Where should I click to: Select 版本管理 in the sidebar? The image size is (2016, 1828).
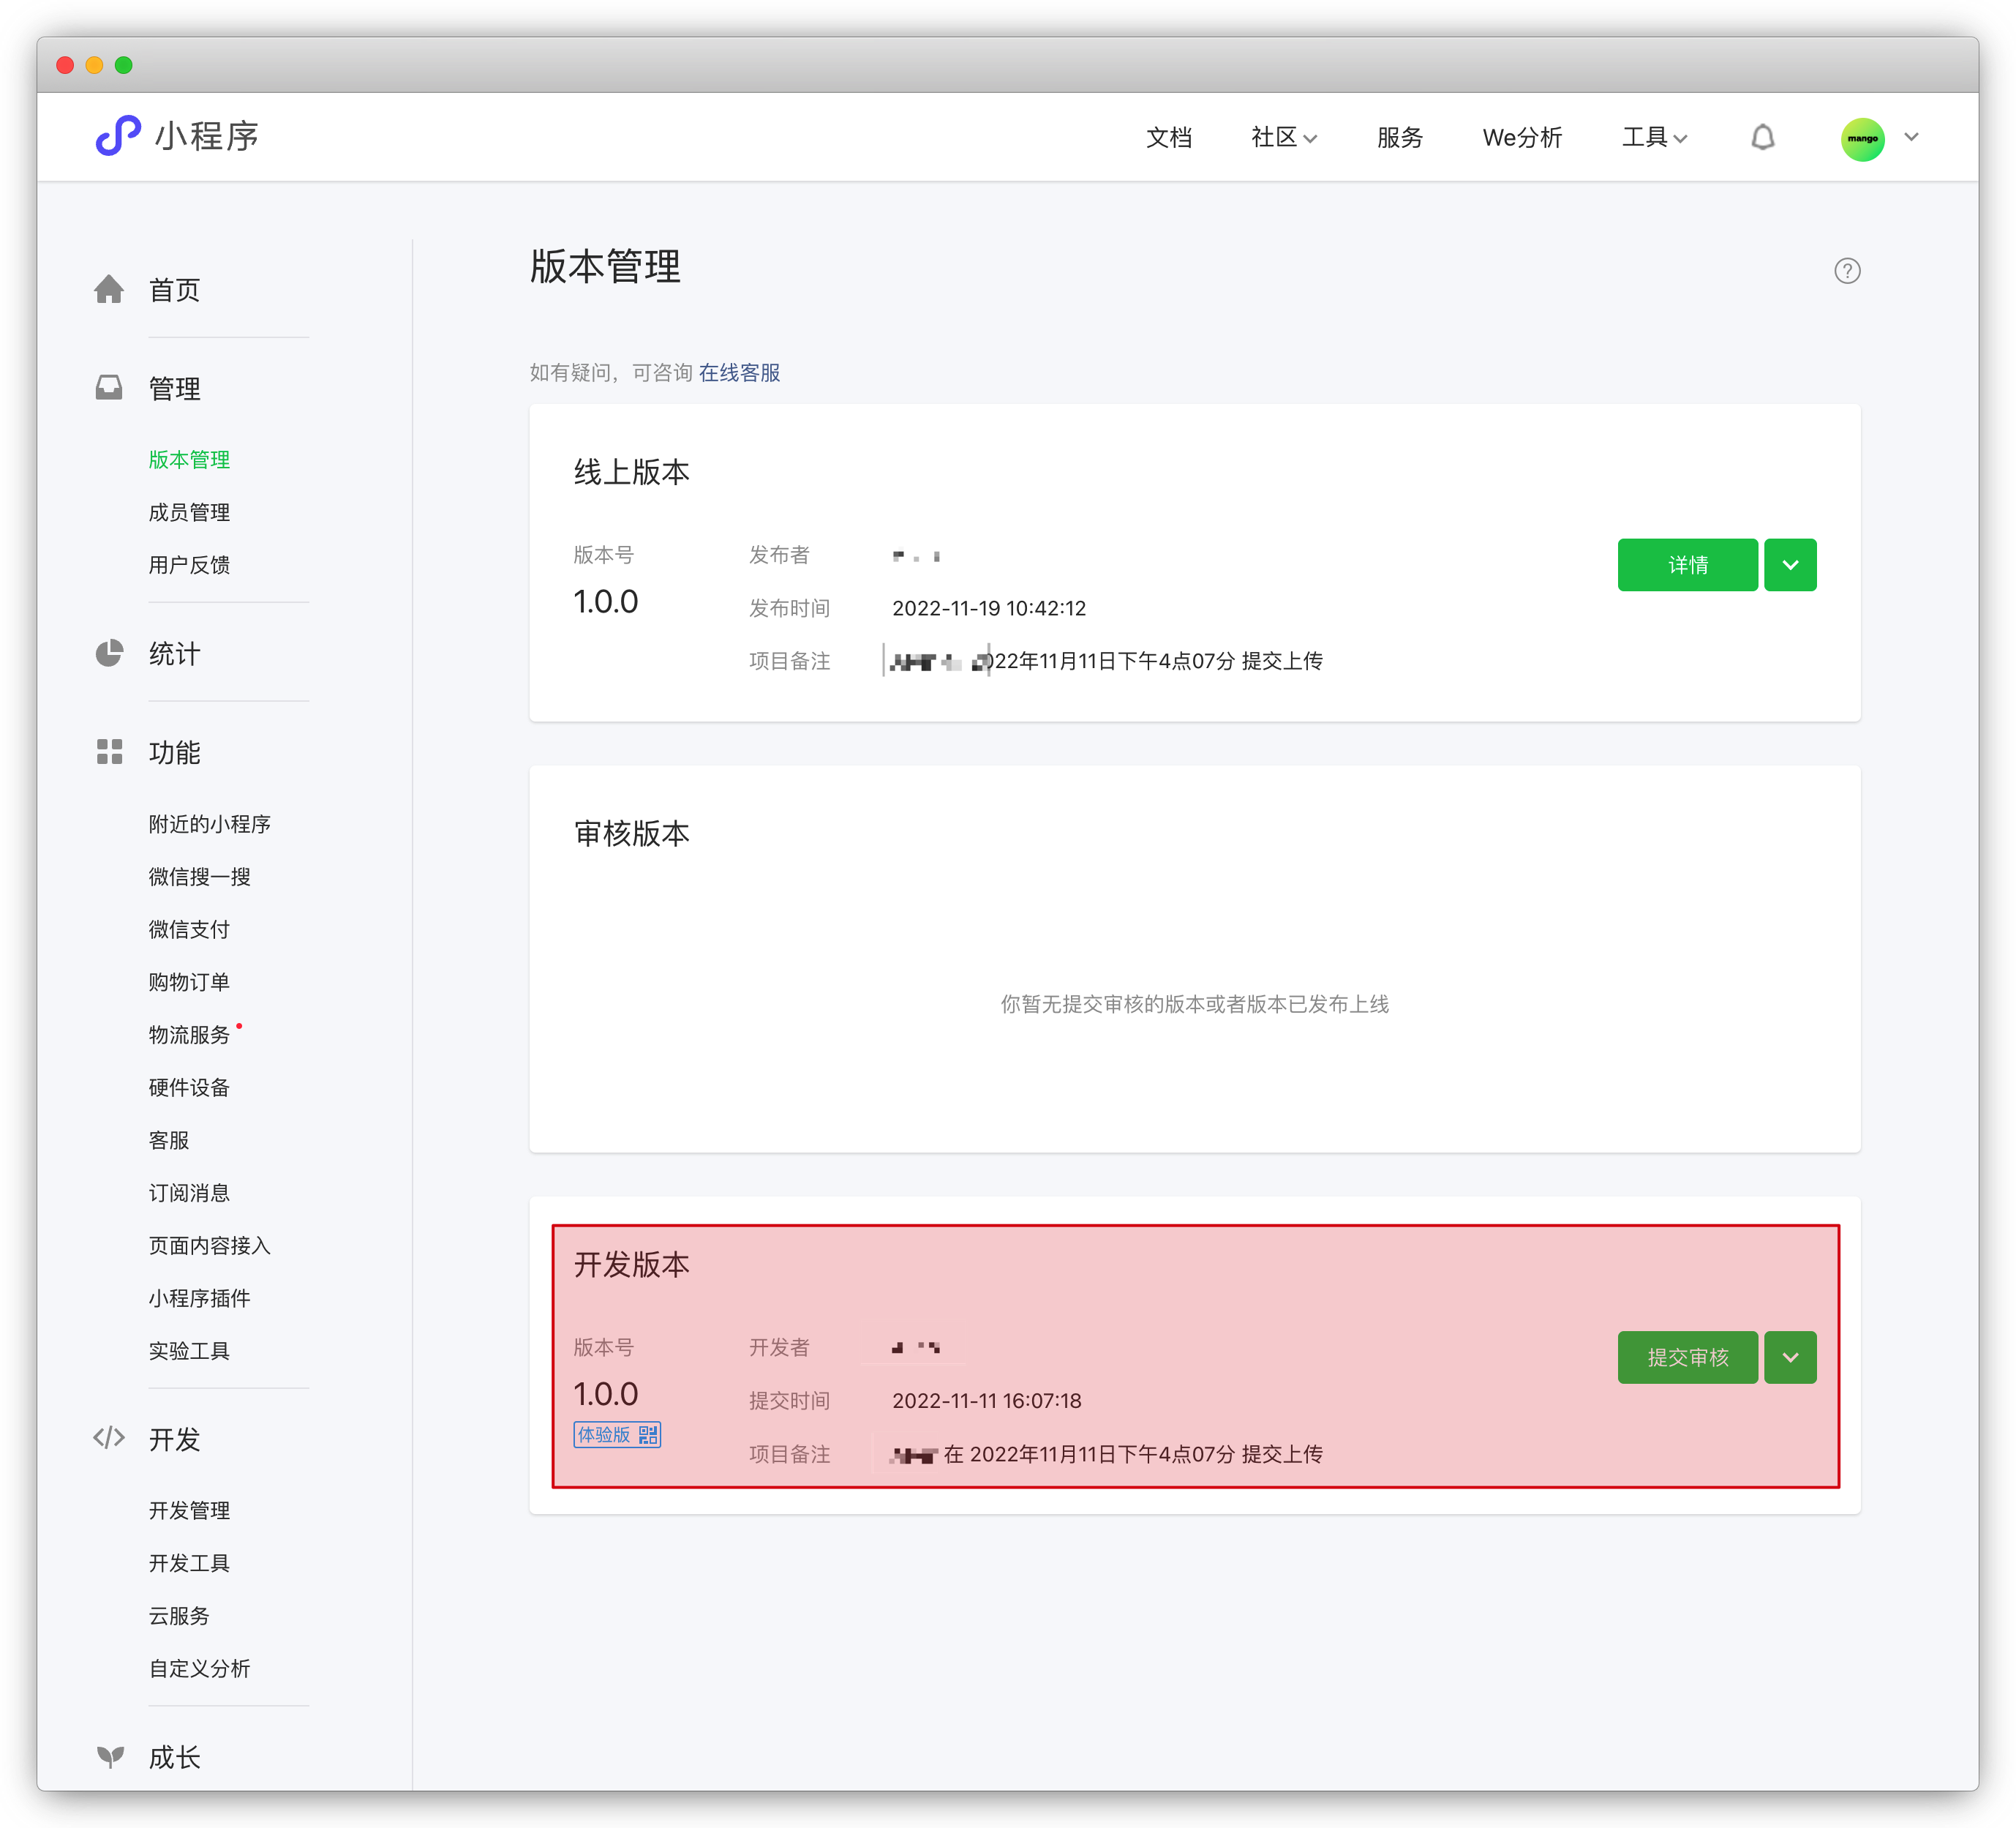[x=189, y=460]
